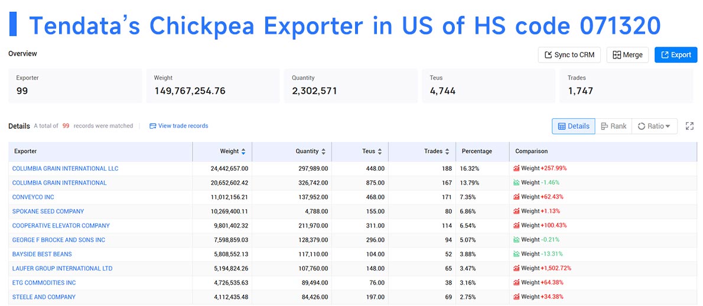
Task: Select the Weight overview card 149,767,254.76
Action: 213,86
